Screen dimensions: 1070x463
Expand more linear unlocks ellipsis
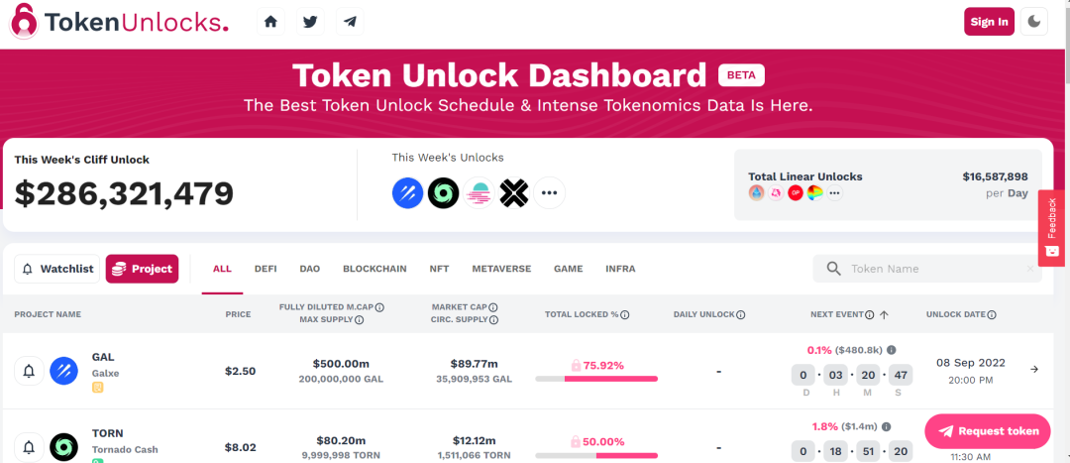[x=834, y=193]
